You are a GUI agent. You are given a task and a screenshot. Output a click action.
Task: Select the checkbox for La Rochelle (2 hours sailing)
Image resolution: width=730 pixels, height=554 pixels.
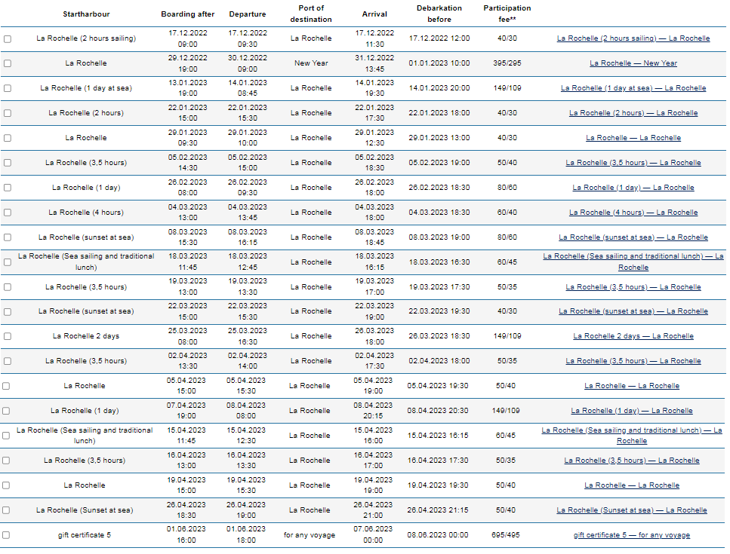coord(7,38)
